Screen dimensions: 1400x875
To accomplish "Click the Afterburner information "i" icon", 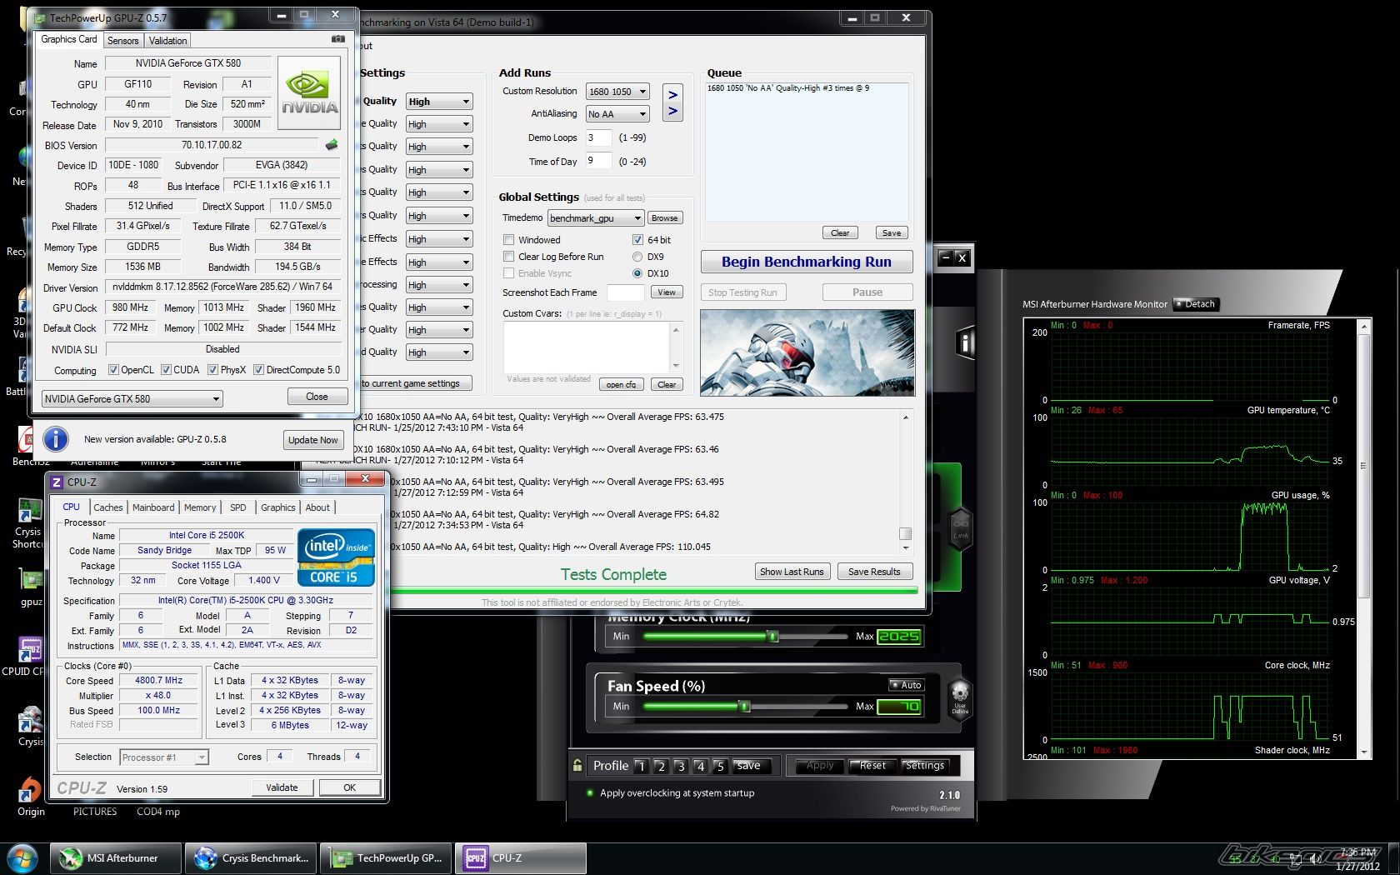I will pyautogui.click(x=965, y=342).
